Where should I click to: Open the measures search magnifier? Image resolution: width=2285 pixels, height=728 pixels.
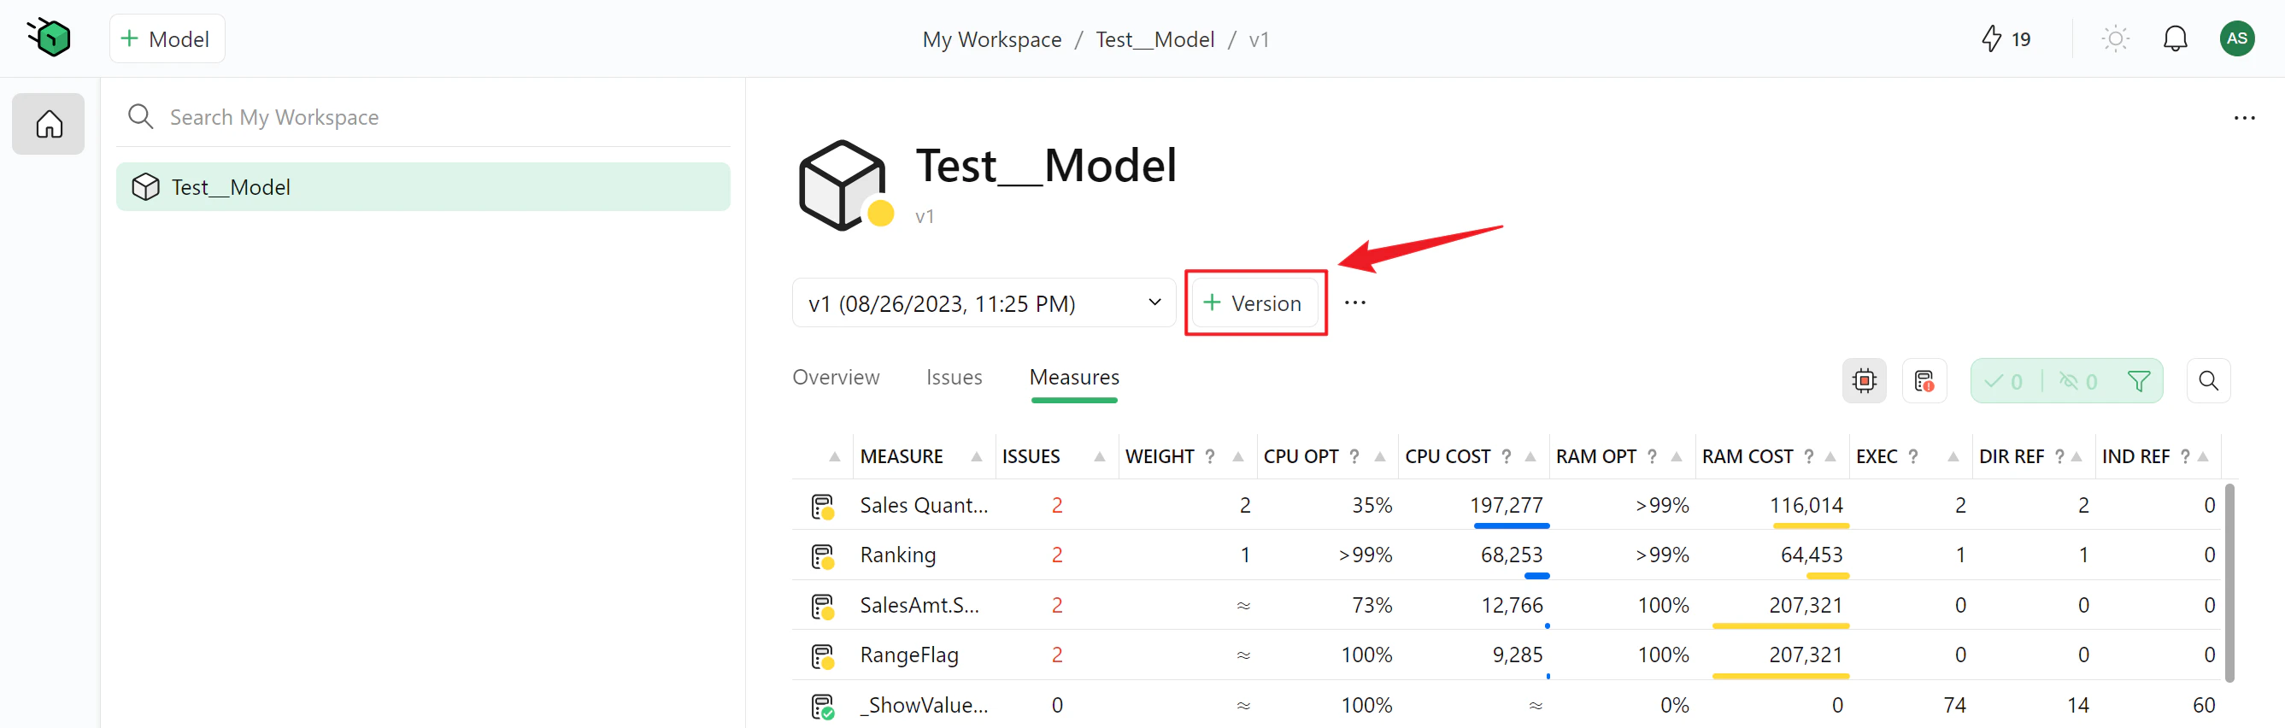2208,381
